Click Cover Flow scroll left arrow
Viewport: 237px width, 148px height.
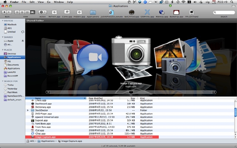(x=48, y=92)
